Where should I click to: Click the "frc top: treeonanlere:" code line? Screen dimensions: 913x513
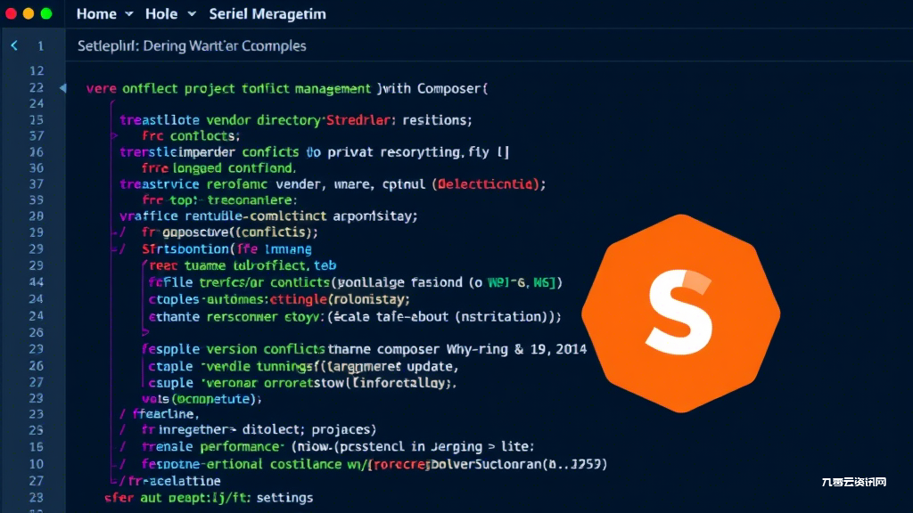[x=219, y=200]
